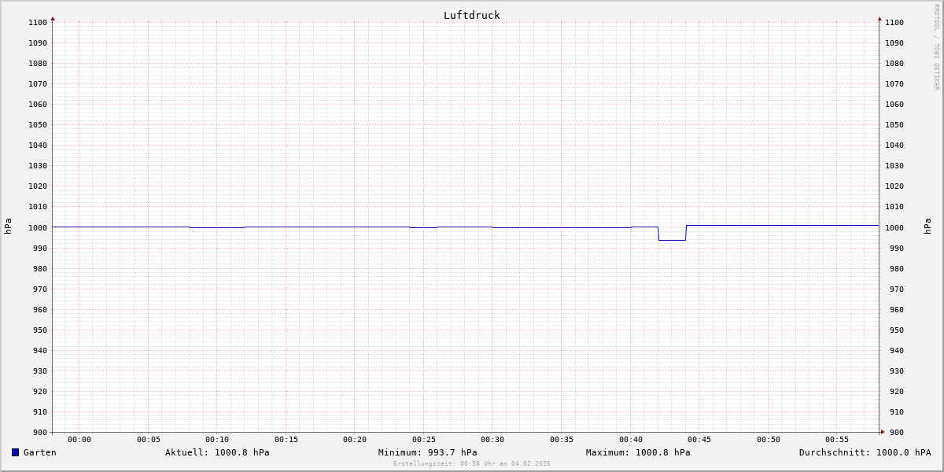Click the 00:45 time axis label

click(699, 439)
